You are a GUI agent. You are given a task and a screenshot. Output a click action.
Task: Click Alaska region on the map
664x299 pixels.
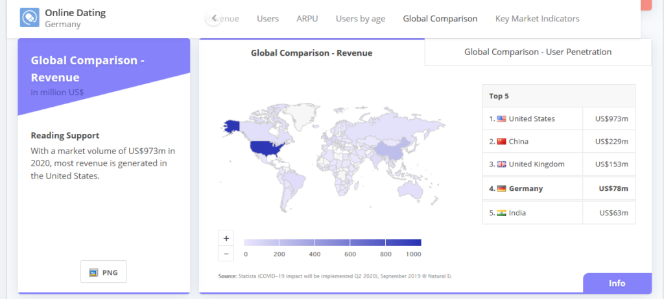point(231,126)
